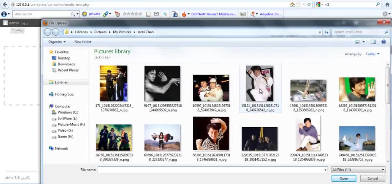The height and width of the screenshot is (184, 392).
Task: Select Libraries in the navigation pane
Action: [x=61, y=82]
